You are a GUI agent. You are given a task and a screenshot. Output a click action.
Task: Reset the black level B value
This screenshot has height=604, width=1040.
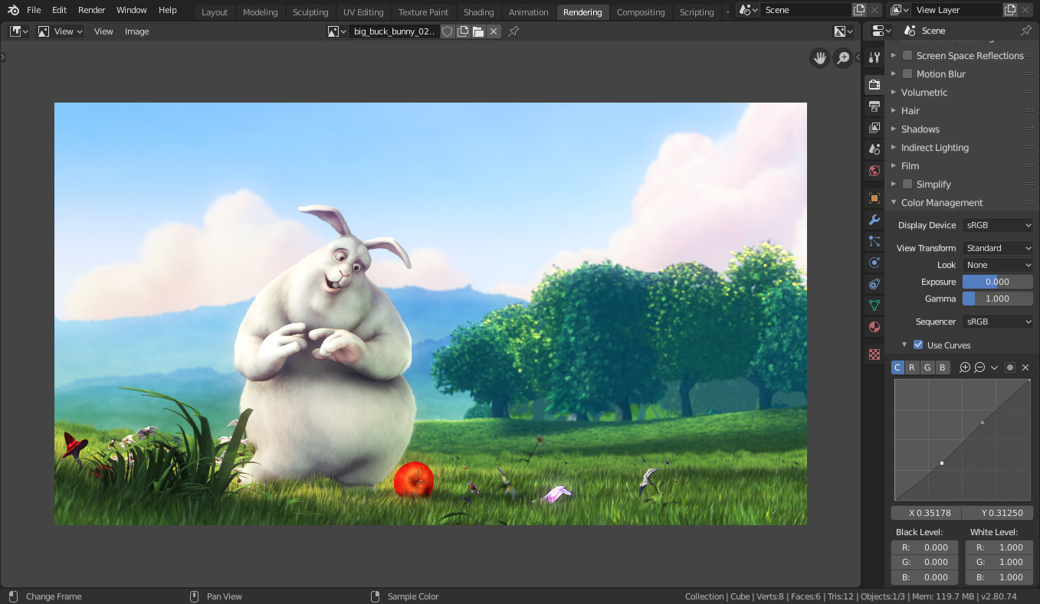(x=924, y=576)
